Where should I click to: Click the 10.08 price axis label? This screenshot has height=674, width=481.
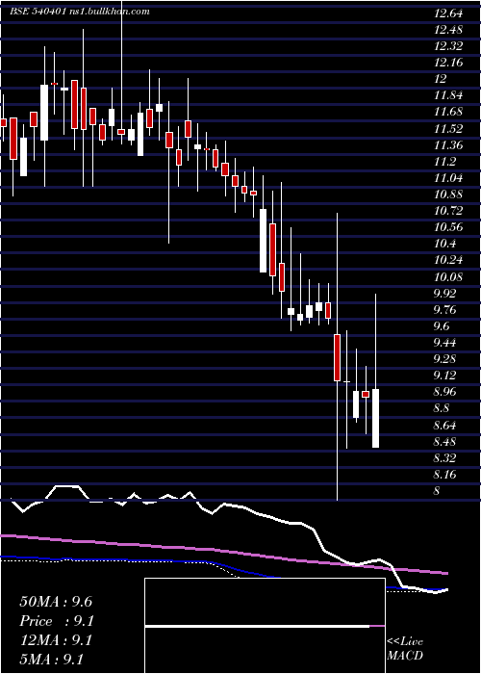[448, 277]
